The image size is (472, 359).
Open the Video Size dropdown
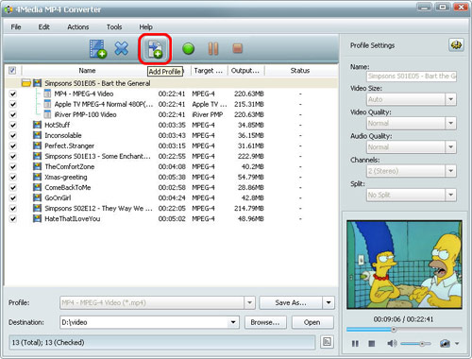[x=450, y=99]
